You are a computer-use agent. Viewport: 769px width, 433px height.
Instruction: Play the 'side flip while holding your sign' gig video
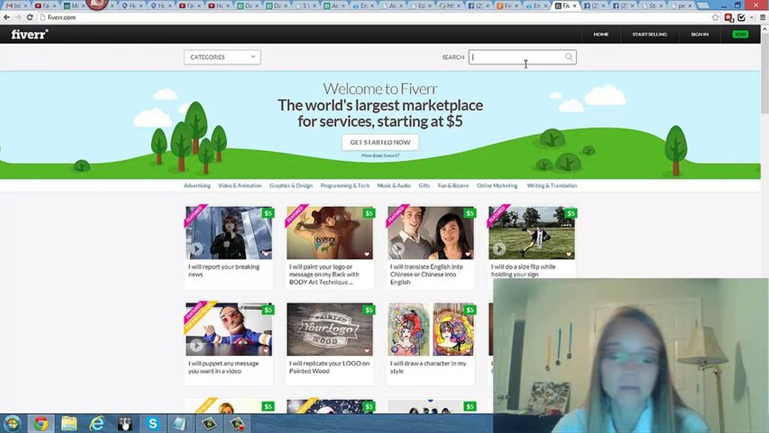point(499,249)
